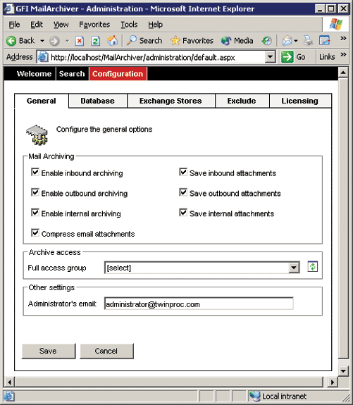Refresh the full access group list icon

[x=312, y=266]
